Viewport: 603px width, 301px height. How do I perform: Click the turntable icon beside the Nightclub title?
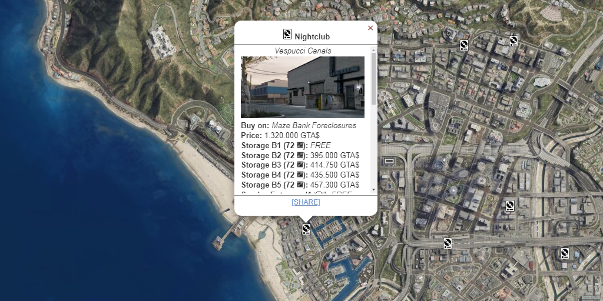pyautogui.click(x=287, y=34)
